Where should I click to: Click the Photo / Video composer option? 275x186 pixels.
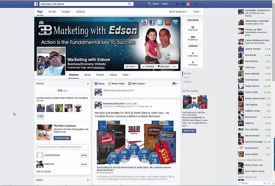(117, 84)
